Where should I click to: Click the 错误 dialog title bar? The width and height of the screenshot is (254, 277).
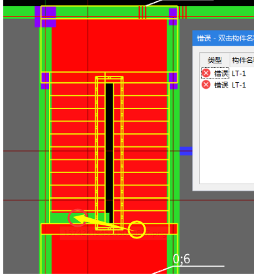(x=223, y=38)
